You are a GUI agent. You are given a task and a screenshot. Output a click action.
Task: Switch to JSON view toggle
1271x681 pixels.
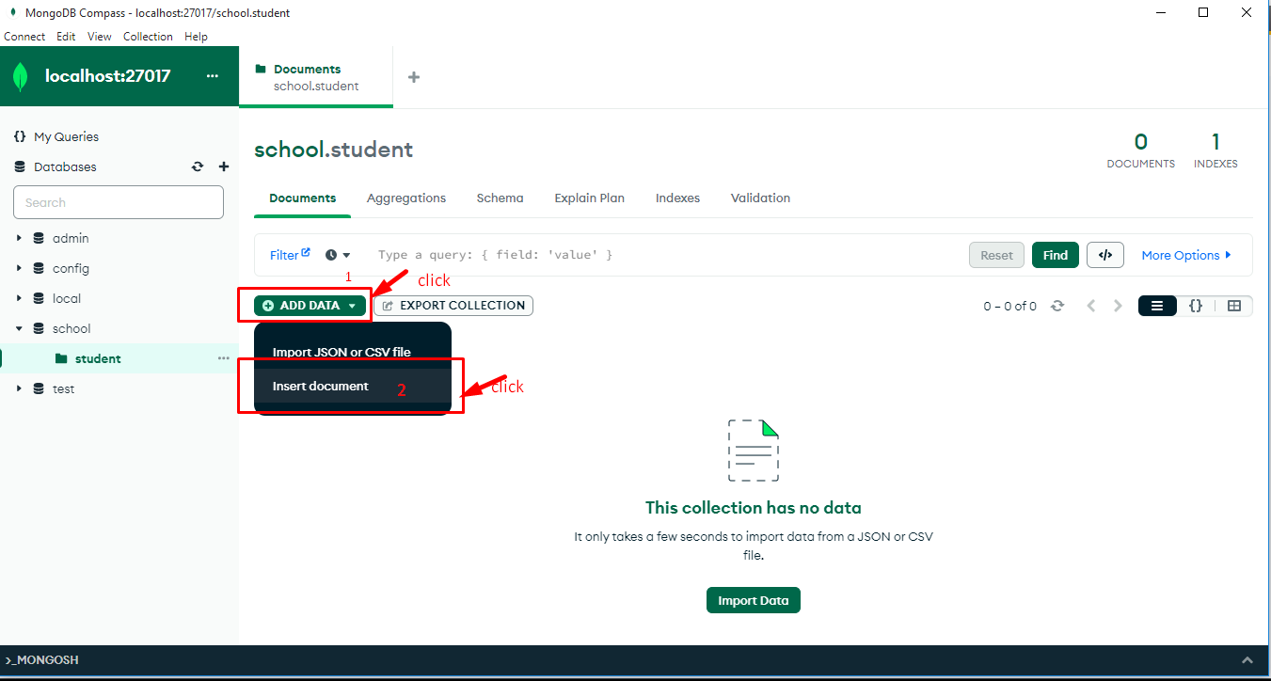[1196, 306]
